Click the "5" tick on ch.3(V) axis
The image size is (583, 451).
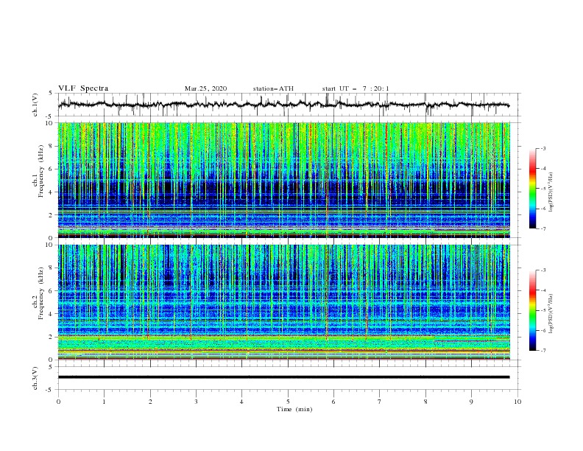[51, 366]
